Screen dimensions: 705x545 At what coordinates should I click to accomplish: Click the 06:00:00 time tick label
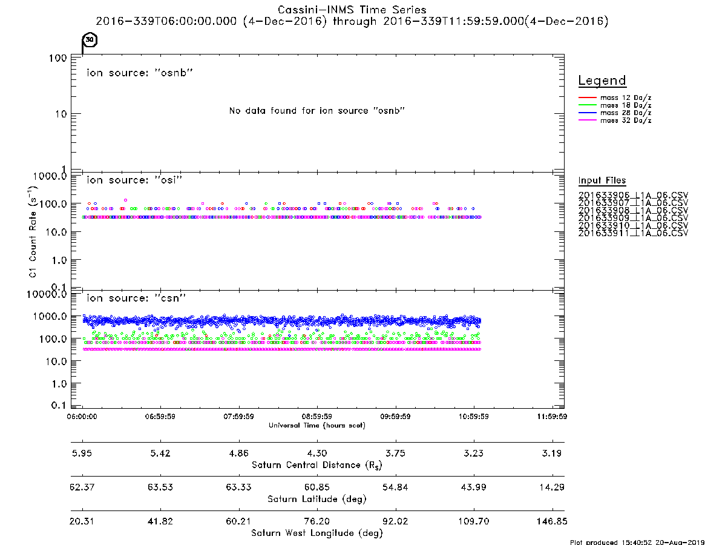[x=82, y=417]
